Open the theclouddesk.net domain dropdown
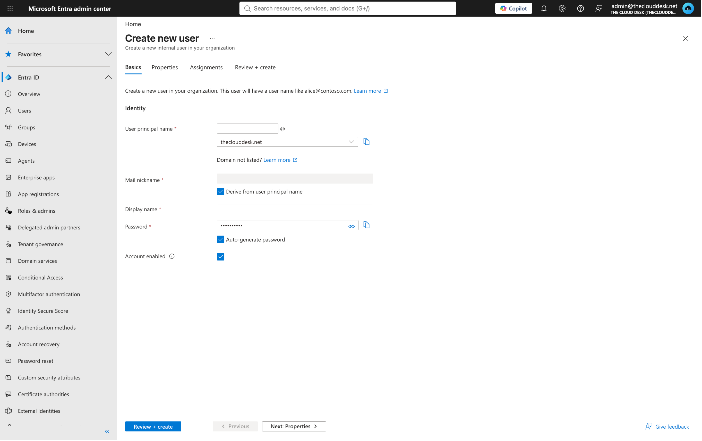Image resolution: width=702 pixels, height=441 pixels. pos(287,142)
